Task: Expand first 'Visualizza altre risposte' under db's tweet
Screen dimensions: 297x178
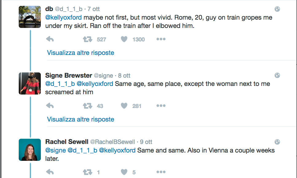Action: point(80,53)
